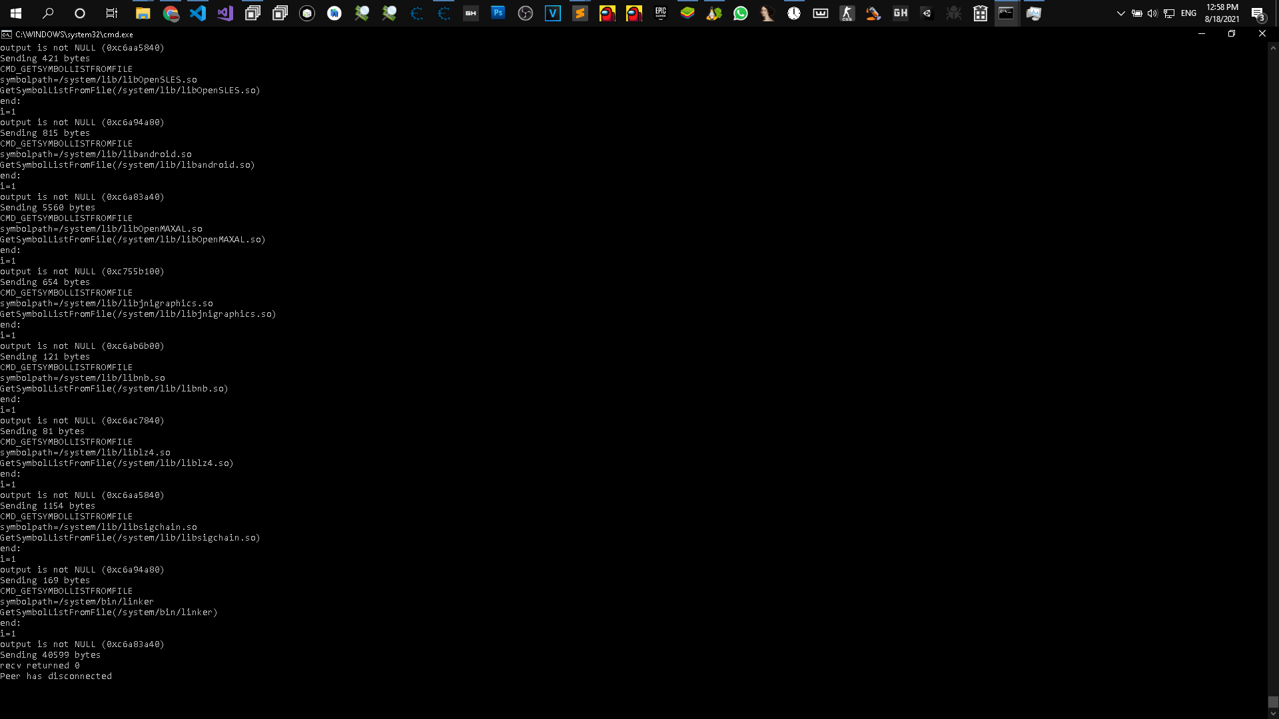
Task: Open Photoshop from the taskbar
Action: coord(498,13)
